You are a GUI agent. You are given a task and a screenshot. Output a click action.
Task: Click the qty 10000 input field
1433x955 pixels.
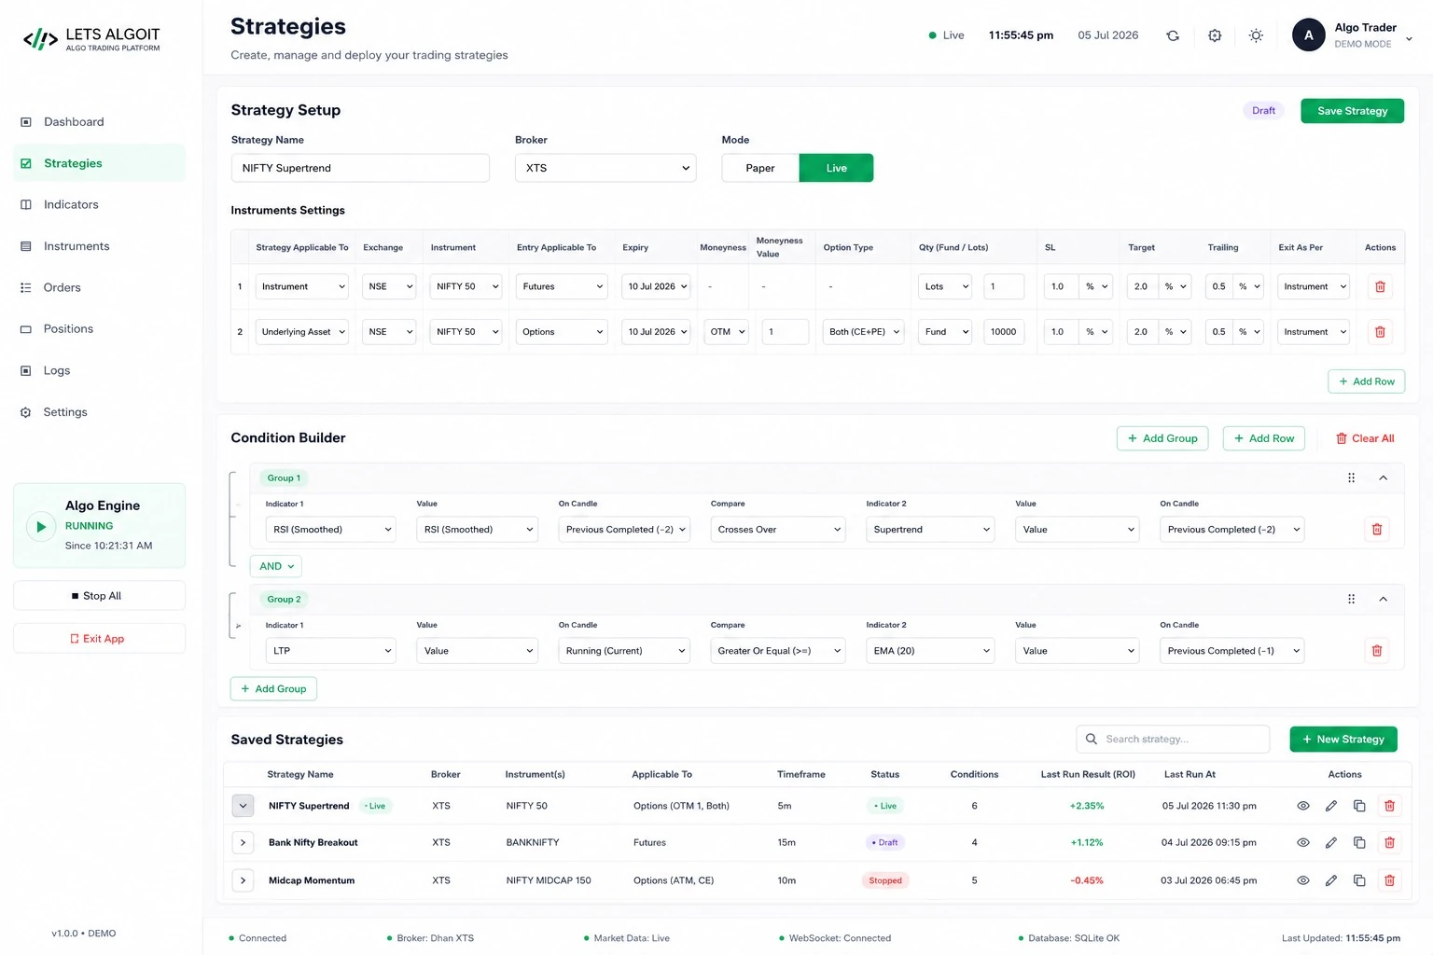(1006, 332)
